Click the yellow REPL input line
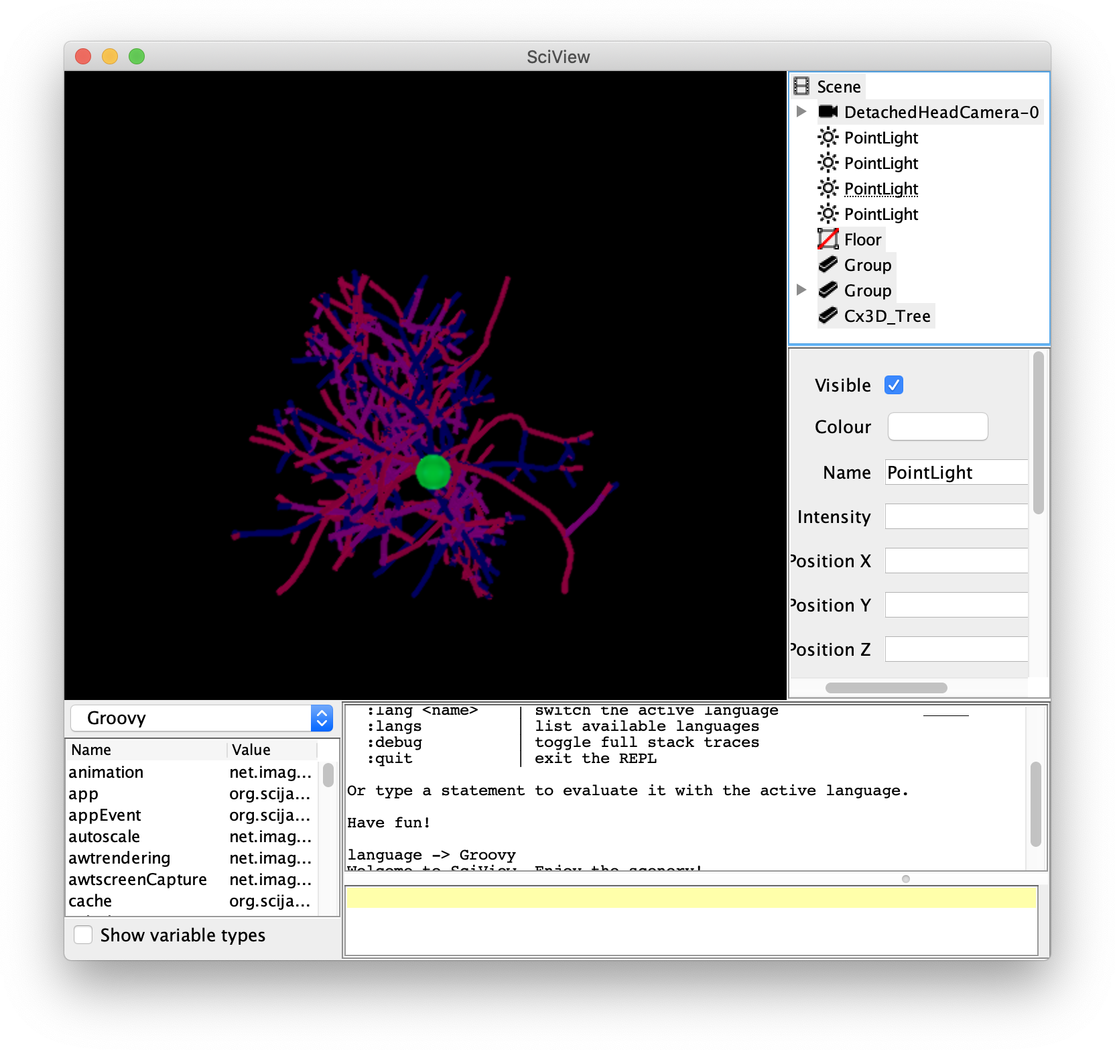Viewport: 1115px width, 1050px height. pyautogui.click(x=691, y=897)
